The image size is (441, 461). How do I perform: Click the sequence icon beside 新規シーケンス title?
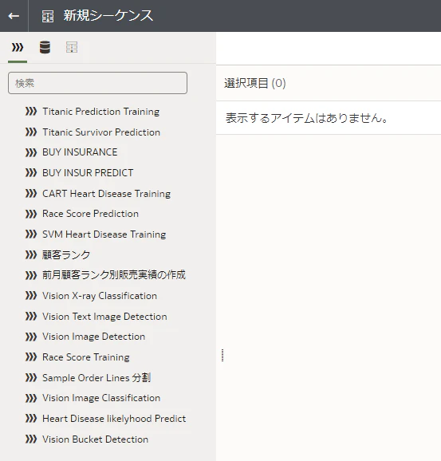pos(48,16)
